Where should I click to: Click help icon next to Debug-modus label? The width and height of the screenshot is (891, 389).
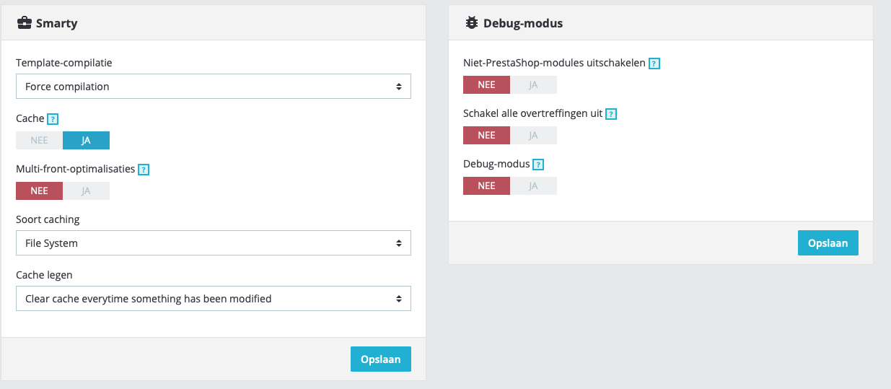click(538, 165)
